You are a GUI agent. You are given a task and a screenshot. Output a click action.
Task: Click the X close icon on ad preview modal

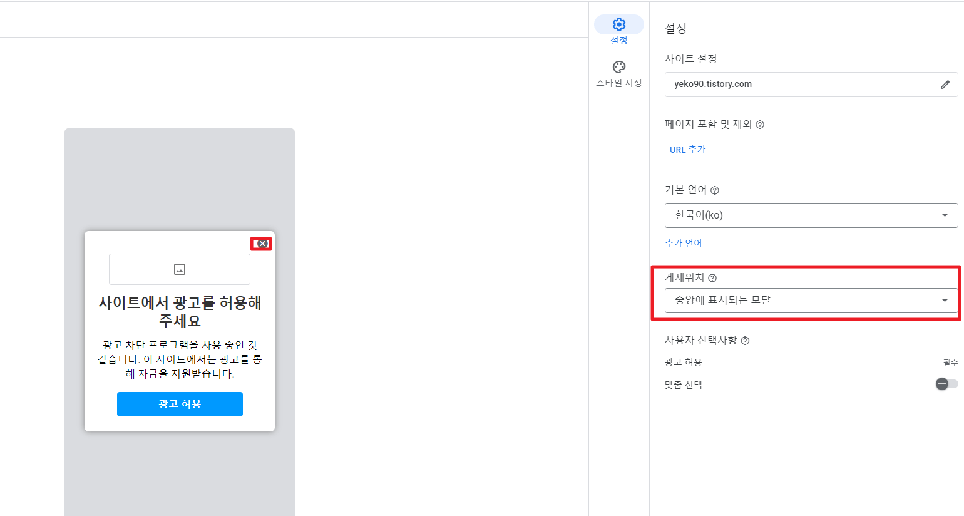(x=261, y=244)
